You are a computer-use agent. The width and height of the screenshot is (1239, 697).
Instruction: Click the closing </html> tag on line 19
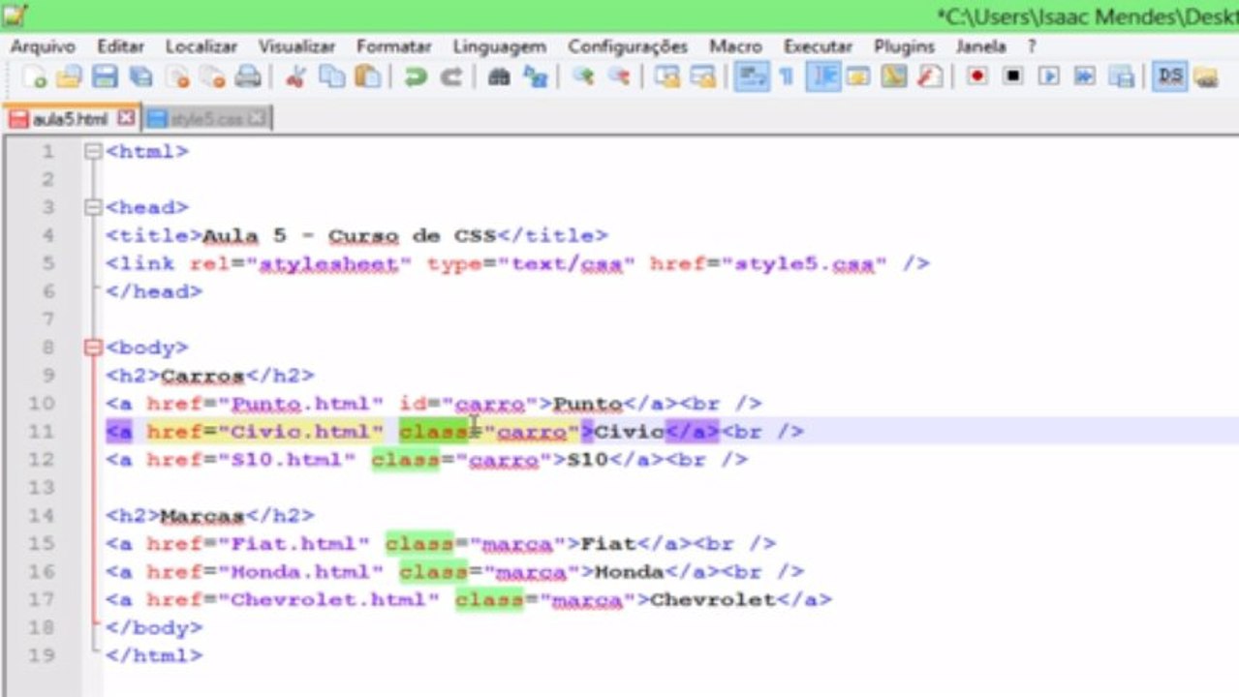155,655
